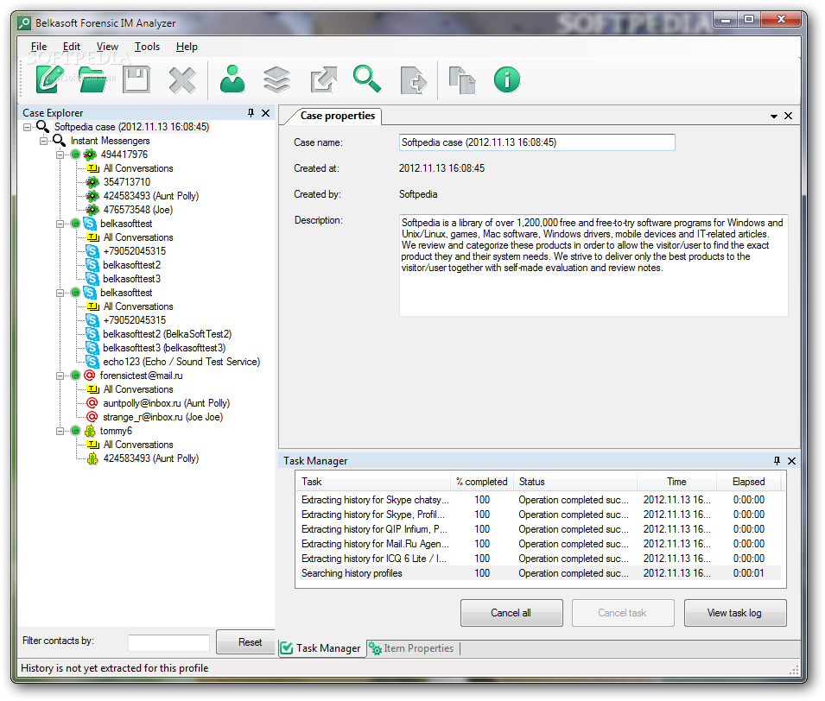Click the Reset filter button
Screen dimensions: 825x701
click(x=246, y=642)
